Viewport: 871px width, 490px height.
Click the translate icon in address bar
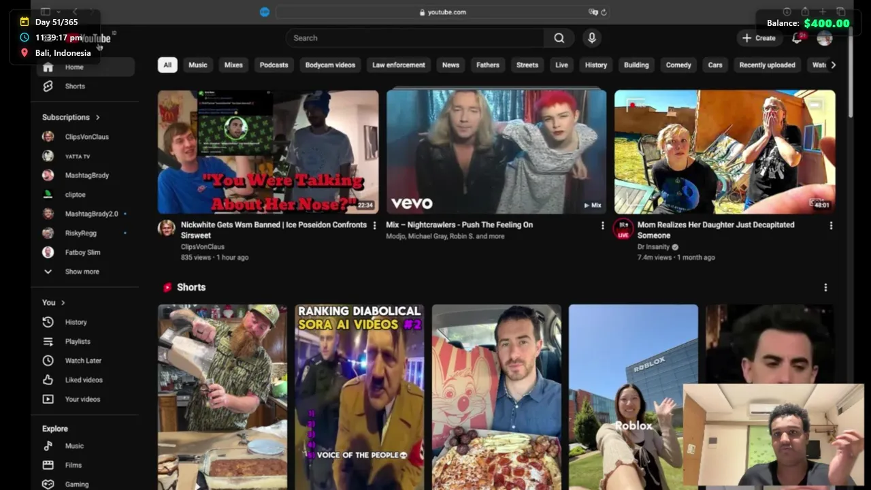click(x=593, y=12)
